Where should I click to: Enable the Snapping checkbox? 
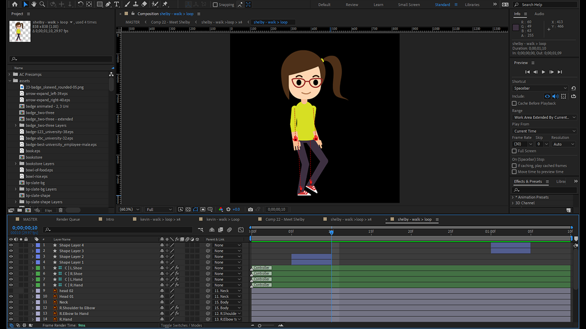point(216,5)
